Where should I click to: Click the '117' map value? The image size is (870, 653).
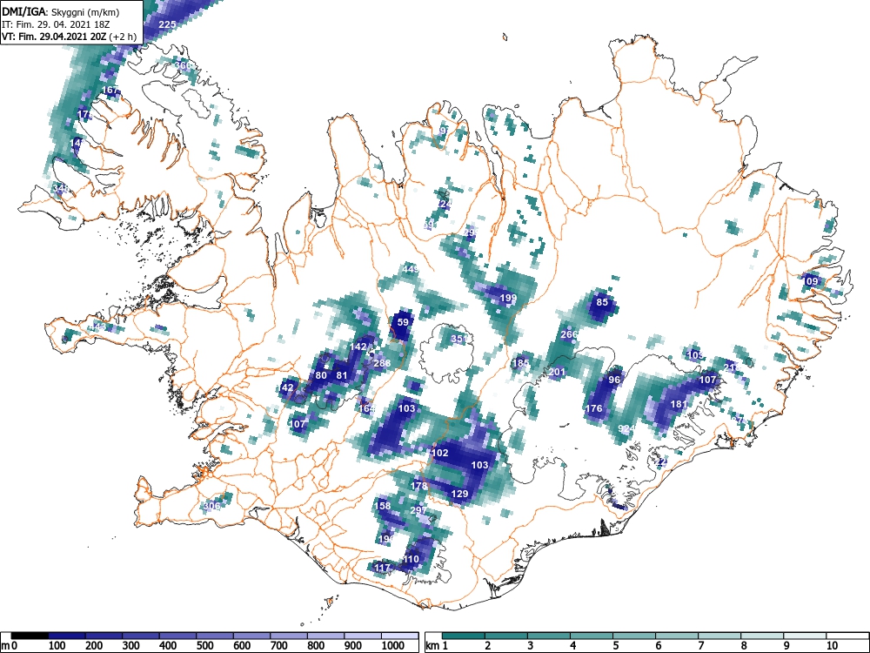click(x=382, y=568)
